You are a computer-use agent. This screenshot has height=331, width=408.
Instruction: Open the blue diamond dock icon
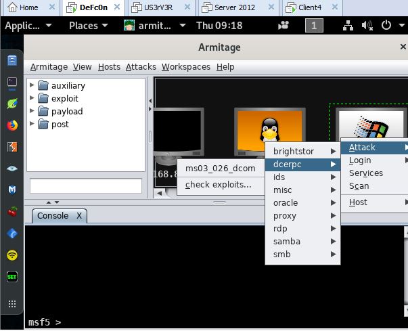[x=12, y=234]
